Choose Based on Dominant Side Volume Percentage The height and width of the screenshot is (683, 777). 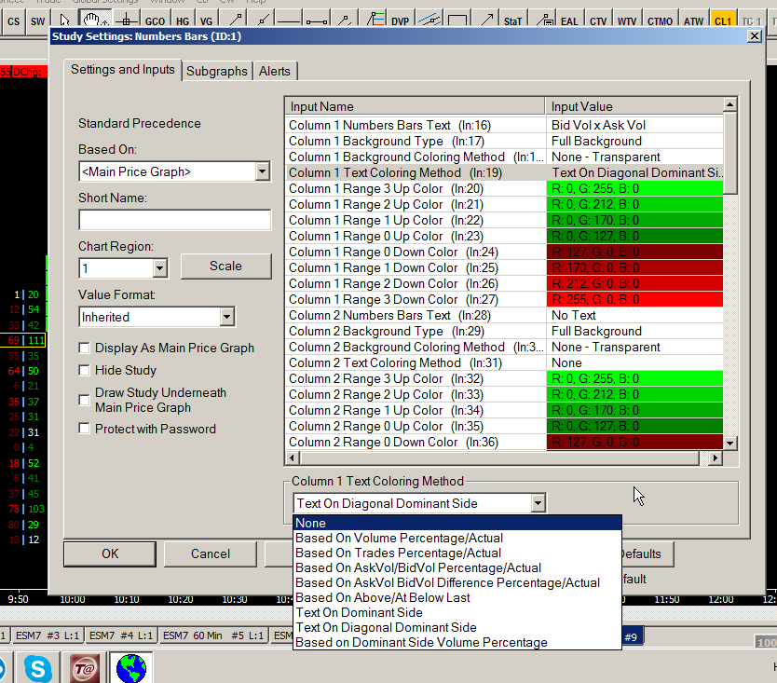(x=457, y=642)
